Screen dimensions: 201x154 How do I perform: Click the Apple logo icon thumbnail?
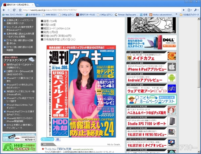pyautogui.click(x=172, y=67)
